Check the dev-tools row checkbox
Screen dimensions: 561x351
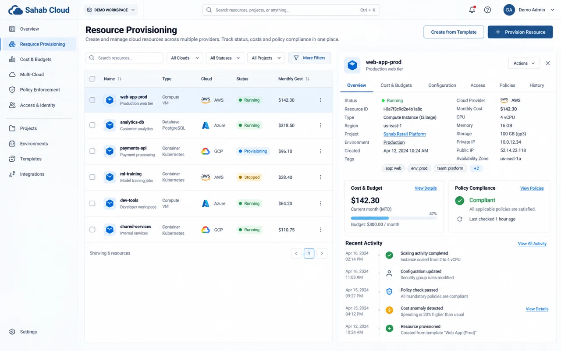[92, 203]
